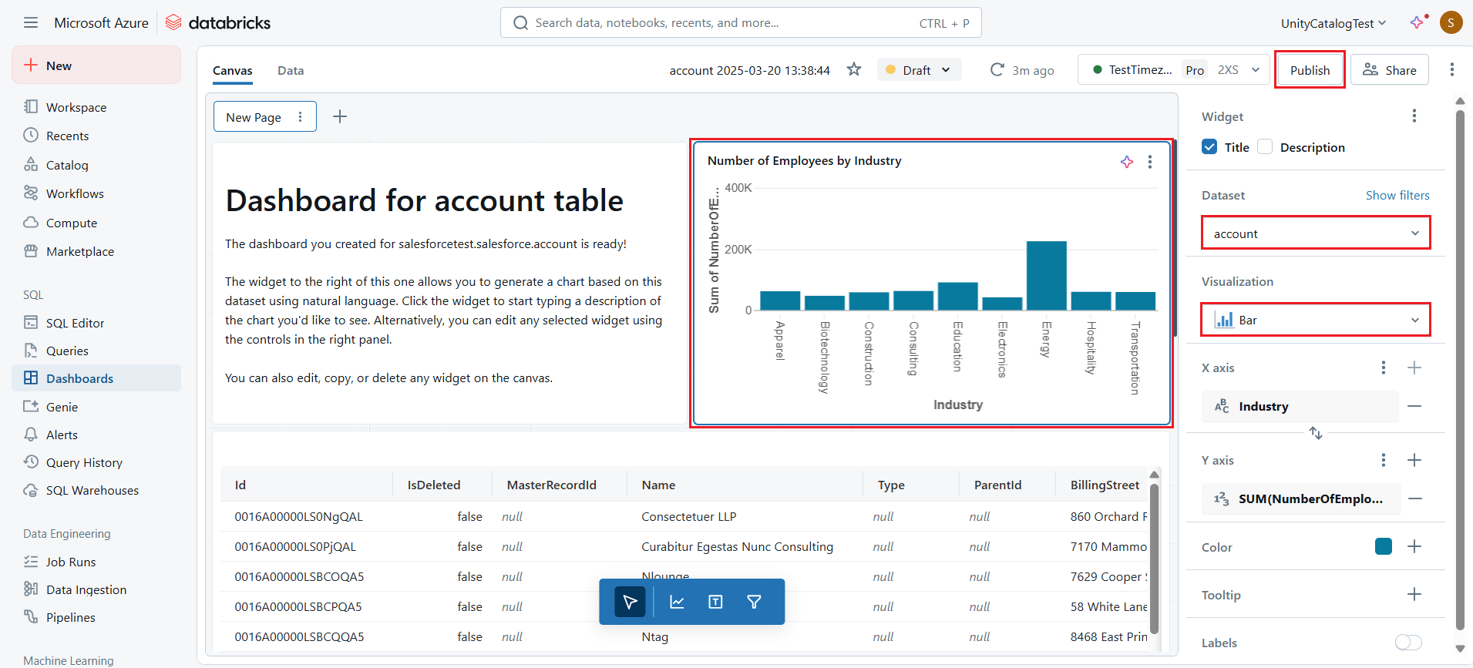This screenshot has width=1473, height=668.
Task: Uncheck the Title checkbox
Action: coord(1209,146)
